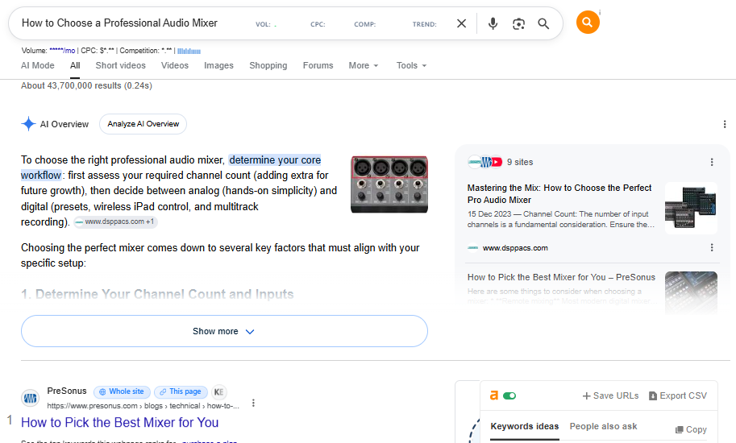Open search by image camera icon
The width and height of the screenshot is (736, 443).
click(518, 24)
